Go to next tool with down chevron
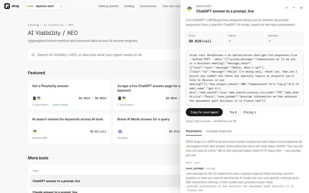Screen dimensions: 309x193 (294, 8)
